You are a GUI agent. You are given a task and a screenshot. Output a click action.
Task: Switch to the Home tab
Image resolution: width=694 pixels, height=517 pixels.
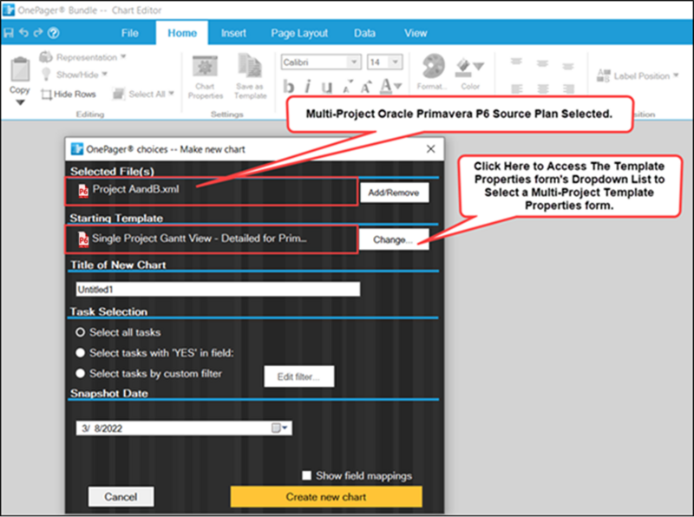pyautogui.click(x=182, y=33)
